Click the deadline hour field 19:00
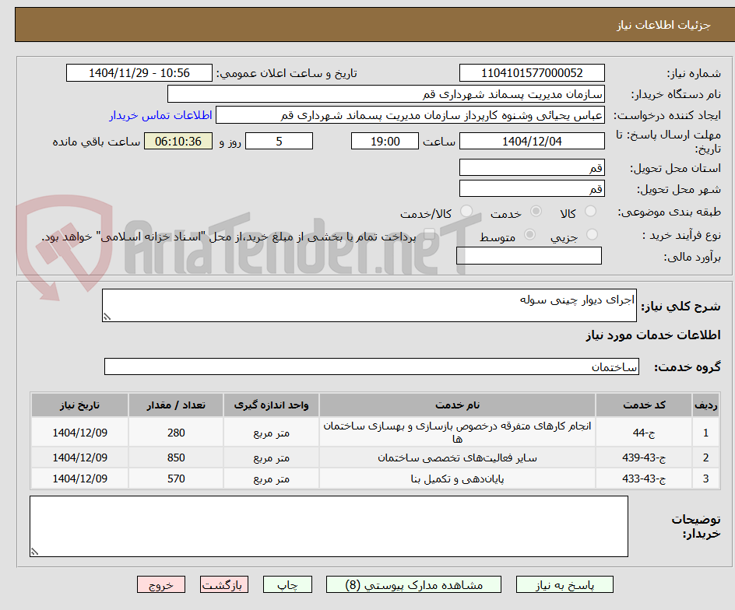Screen dimensions: 735x610 click(385, 141)
